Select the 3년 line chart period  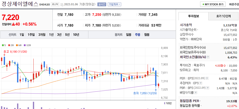coord(59,35)
